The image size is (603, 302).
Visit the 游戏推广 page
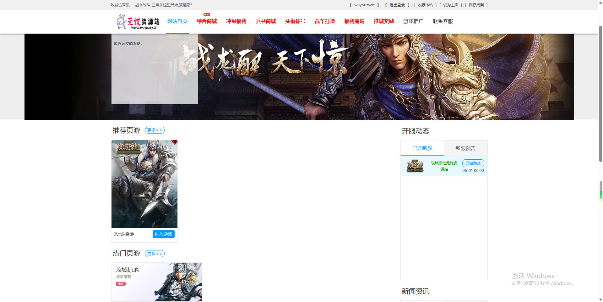[413, 21]
